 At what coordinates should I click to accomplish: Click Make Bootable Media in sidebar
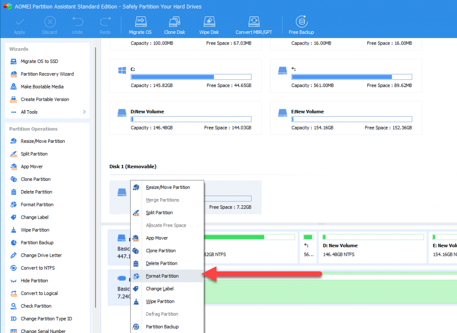coord(42,87)
